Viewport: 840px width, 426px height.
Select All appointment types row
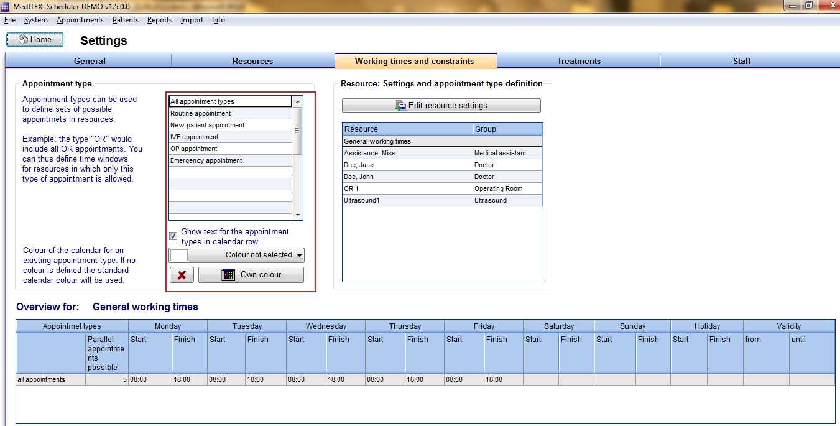230,101
